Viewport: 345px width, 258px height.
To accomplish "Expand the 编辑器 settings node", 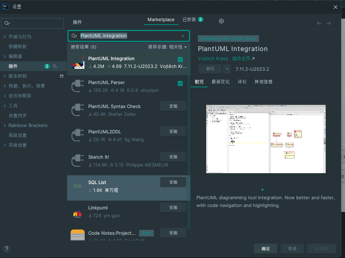I will tap(5, 56).
